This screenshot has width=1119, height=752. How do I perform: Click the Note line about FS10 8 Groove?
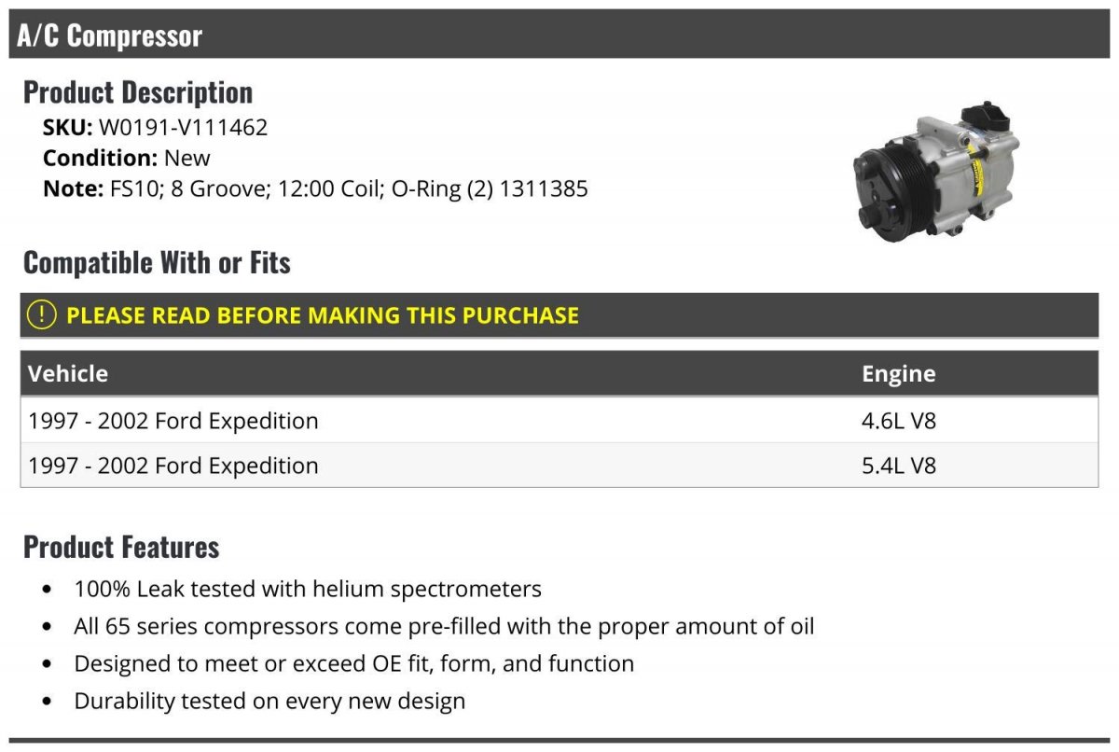[x=315, y=188]
